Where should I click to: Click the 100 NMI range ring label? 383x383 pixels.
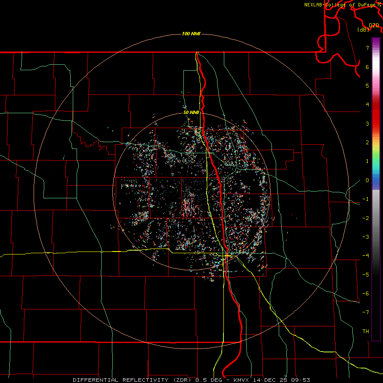pyautogui.click(x=191, y=34)
